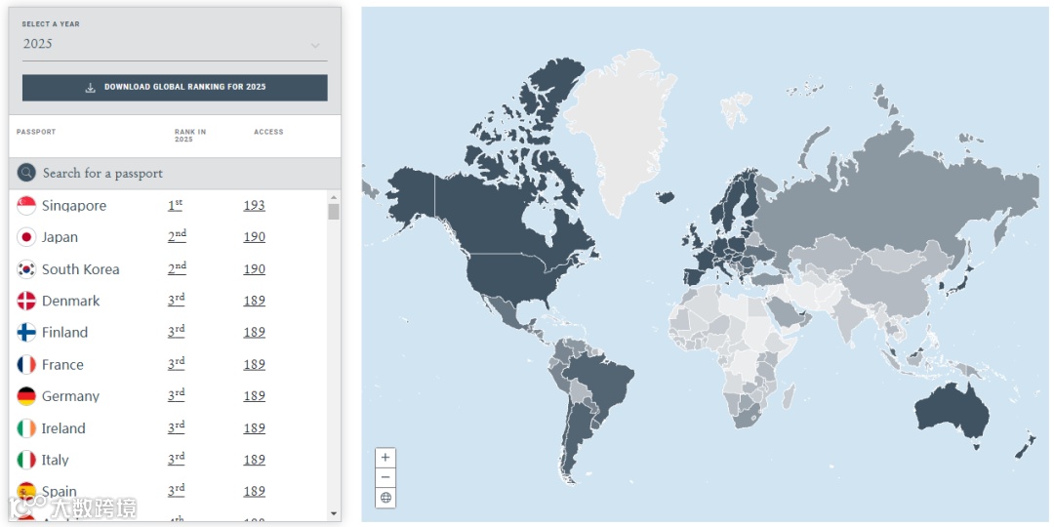Open Finland's 189 access link
This screenshot has width=1054, height=527.
254,332
